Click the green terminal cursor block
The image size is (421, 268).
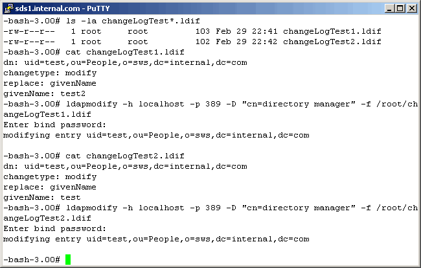click(x=67, y=260)
